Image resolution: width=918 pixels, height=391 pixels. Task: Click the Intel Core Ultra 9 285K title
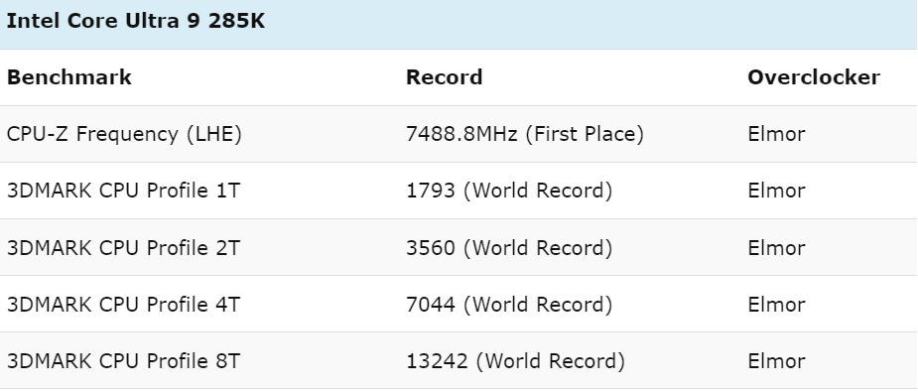135,21
